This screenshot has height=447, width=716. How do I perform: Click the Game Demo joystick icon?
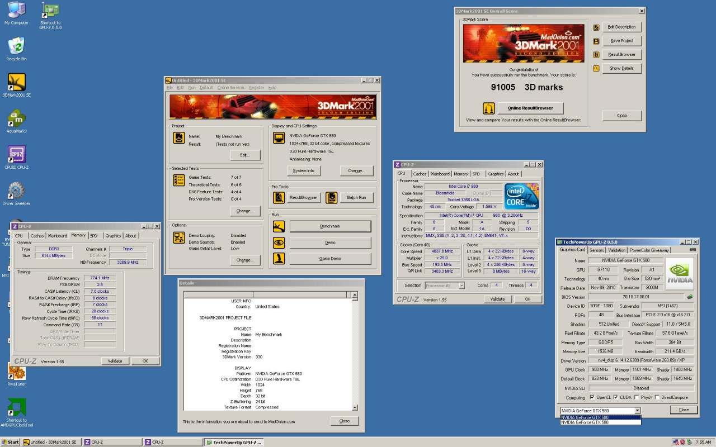(x=279, y=259)
